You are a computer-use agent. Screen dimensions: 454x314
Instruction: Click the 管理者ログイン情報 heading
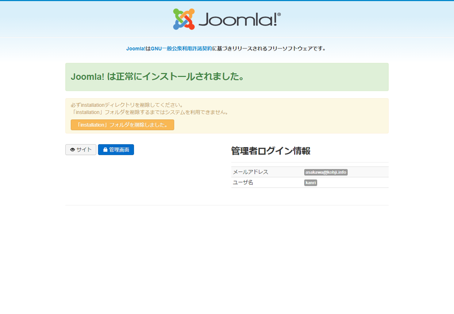pos(271,151)
